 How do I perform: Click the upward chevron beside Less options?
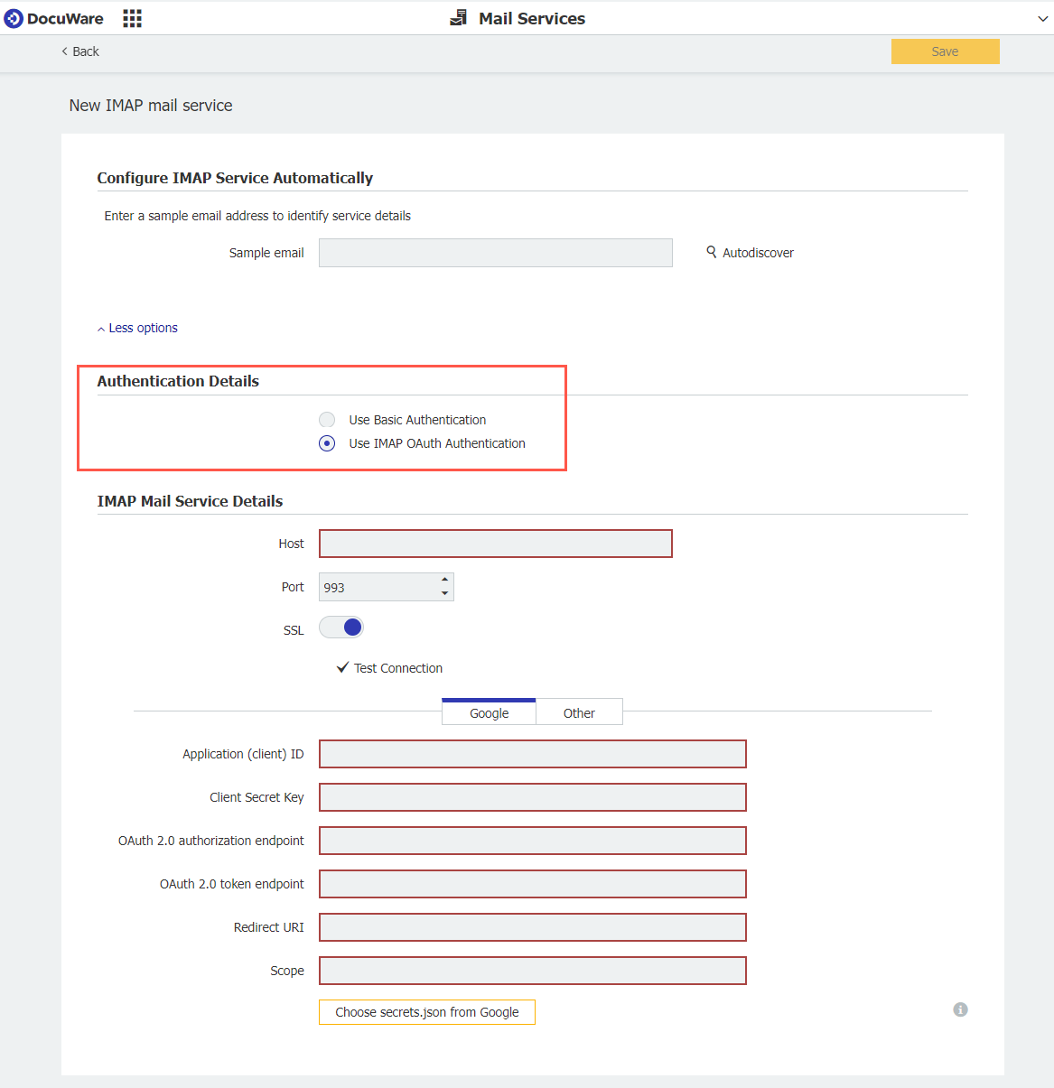[100, 328]
